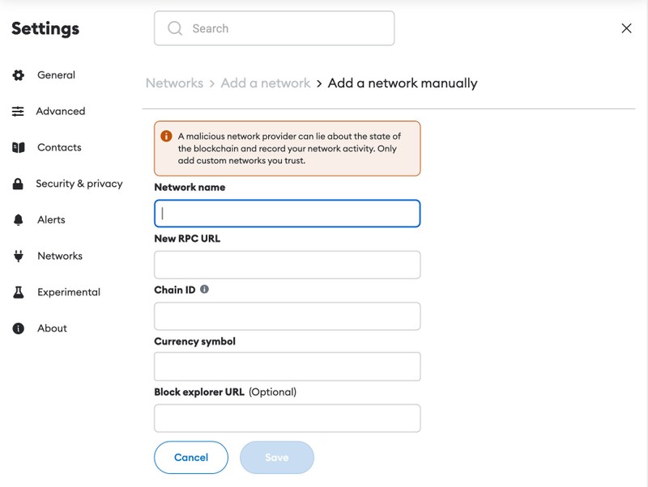648x487 pixels.
Task: Click the search magnifier icon
Action: point(175,28)
